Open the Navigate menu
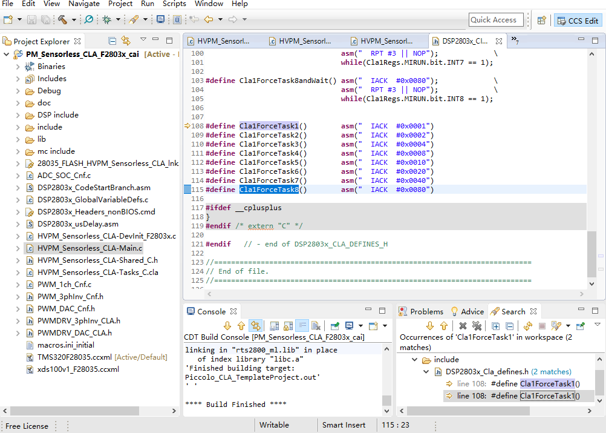606x433 pixels. coord(84,4)
